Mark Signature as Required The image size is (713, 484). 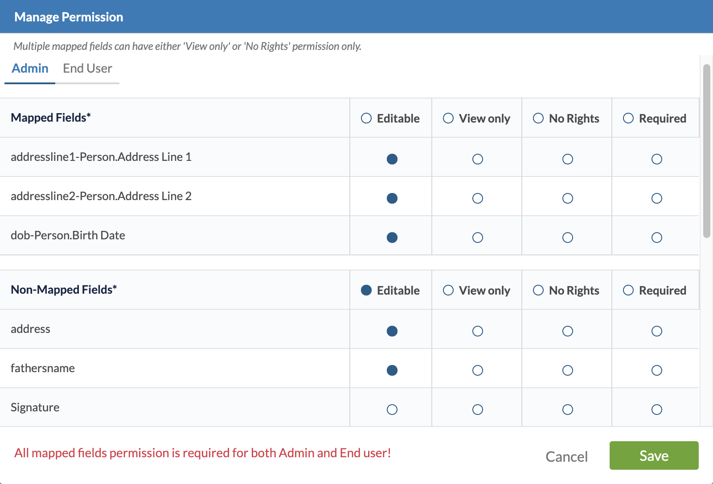coord(657,410)
